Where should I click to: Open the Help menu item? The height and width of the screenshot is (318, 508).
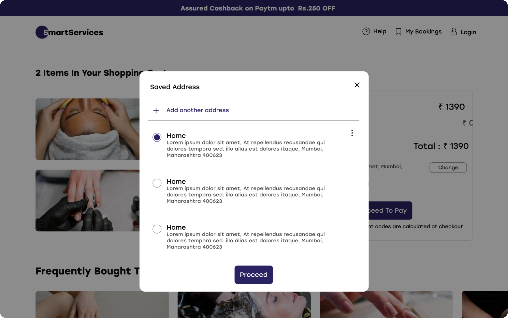(380, 31)
